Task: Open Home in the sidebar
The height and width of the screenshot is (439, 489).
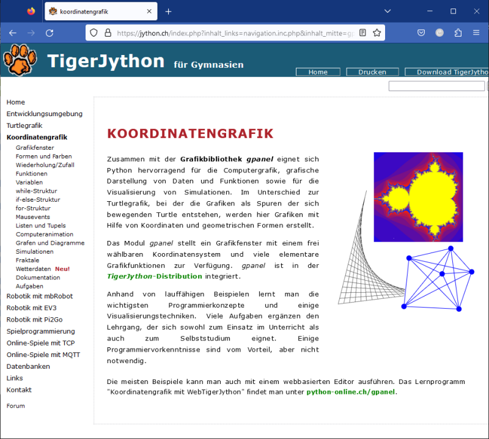Action: pyautogui.click(x=16, y=102)
